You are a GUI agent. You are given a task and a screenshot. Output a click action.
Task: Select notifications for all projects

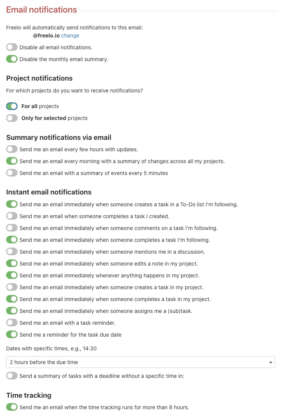pos(12,106)
